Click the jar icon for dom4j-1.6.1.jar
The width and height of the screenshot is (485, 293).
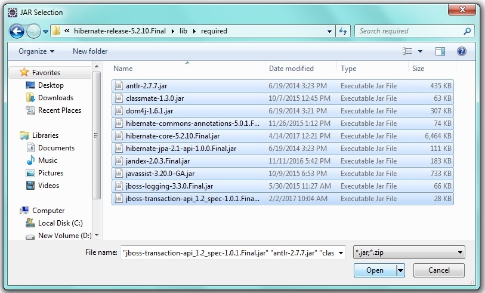[x=119, y=111]
